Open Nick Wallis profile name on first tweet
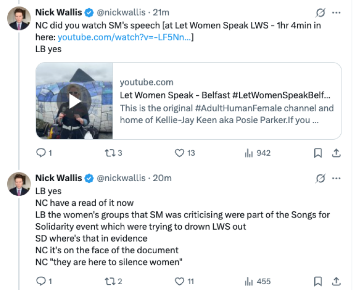The image size is (364, 290). [57, 12]
